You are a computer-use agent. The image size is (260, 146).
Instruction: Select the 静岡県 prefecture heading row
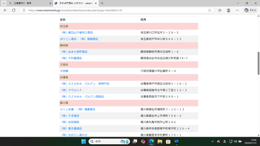tap(129, 45)
